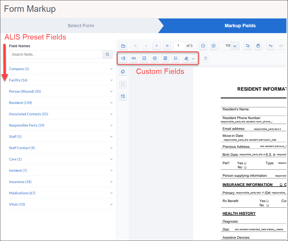
Task: Select the admission_date field on form
Action: (x=250, y=140)
